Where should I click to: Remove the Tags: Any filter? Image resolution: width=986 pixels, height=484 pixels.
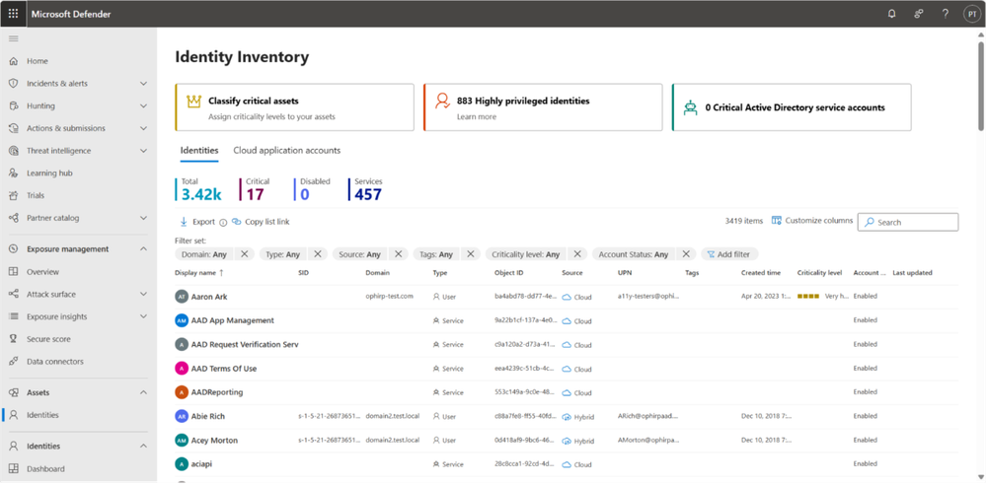471,254
